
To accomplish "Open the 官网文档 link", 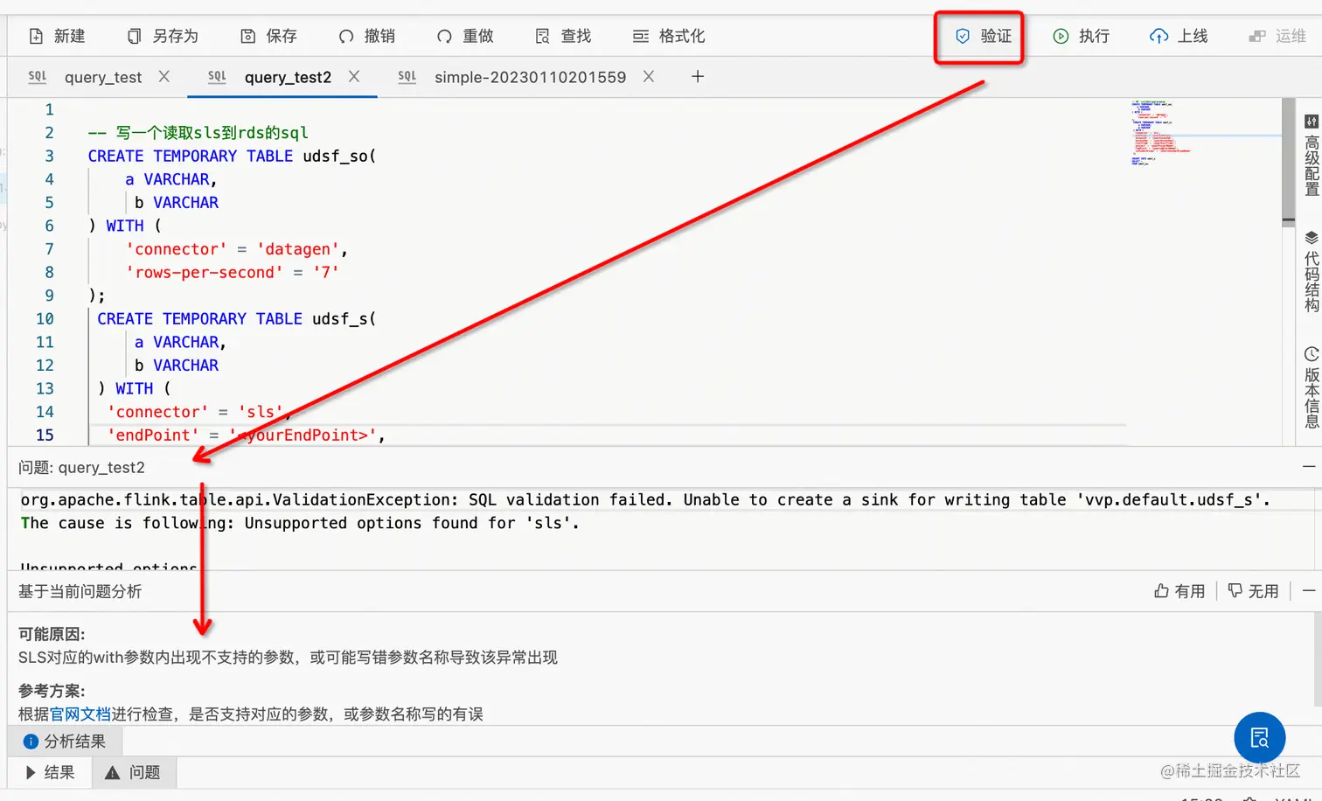I will click(80, 714).
